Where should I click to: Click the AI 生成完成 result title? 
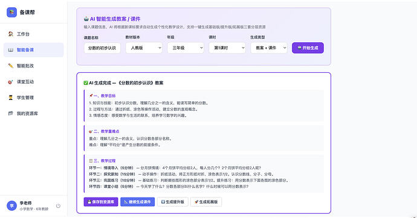click(126, 83)
